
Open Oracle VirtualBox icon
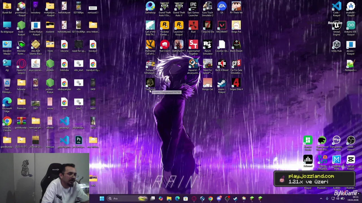pos(322,162)
